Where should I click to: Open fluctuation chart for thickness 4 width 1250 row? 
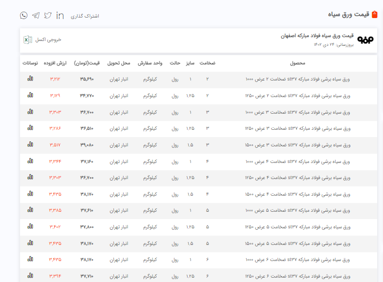30,178
